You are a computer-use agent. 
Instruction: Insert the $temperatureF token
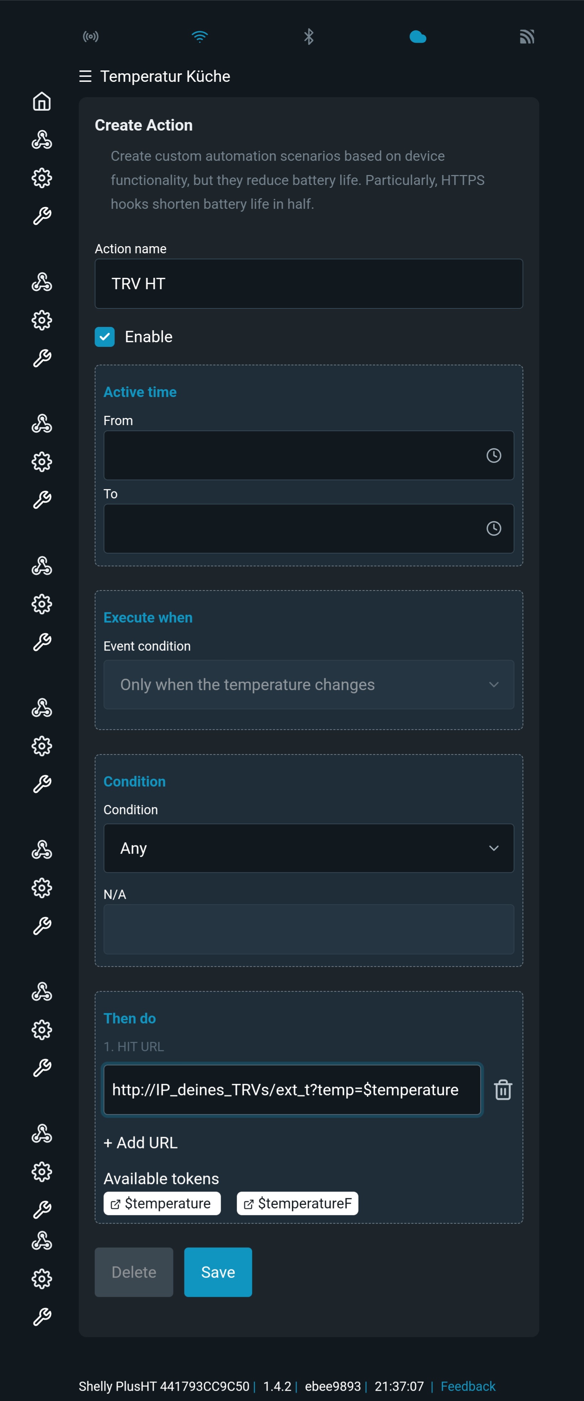pos(298,1203)
